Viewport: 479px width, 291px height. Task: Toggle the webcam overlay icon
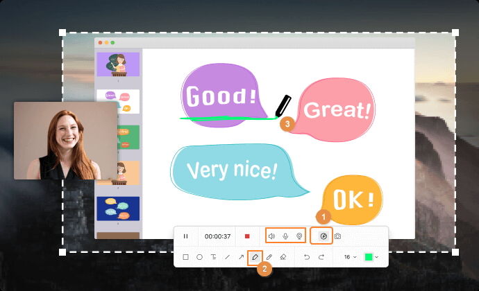point(299,236)
